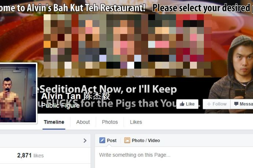Go to the Likes tab
The height and width of the screenshot is (168, 253).
click(136, 122)
